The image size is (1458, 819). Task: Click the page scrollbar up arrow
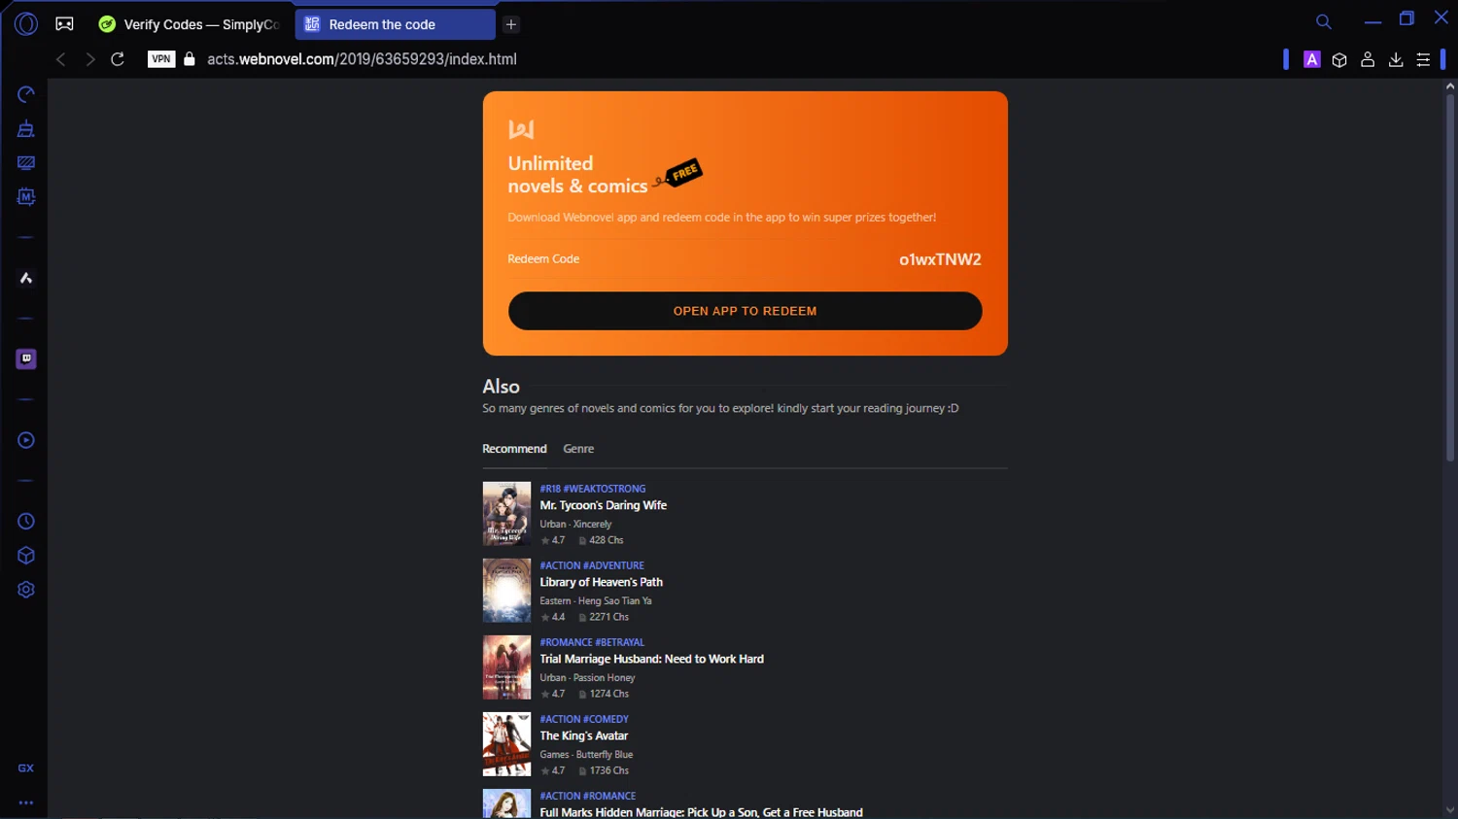1449,86
